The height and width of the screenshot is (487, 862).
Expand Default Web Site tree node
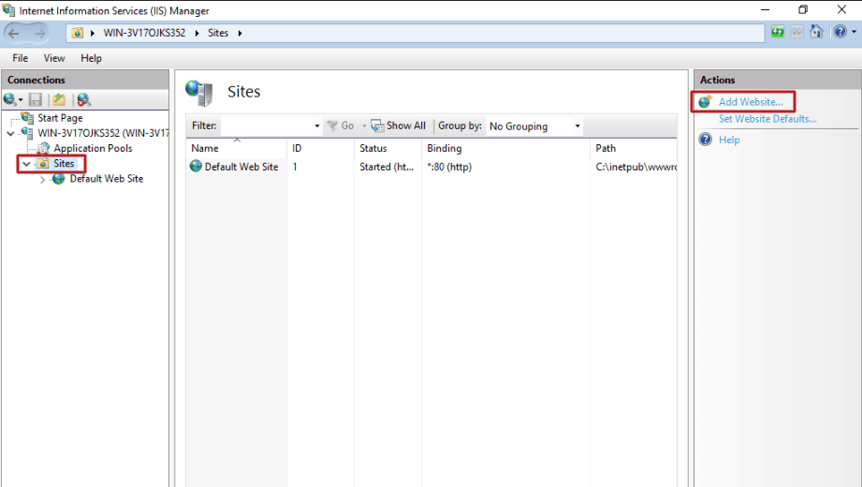[42, 180]
